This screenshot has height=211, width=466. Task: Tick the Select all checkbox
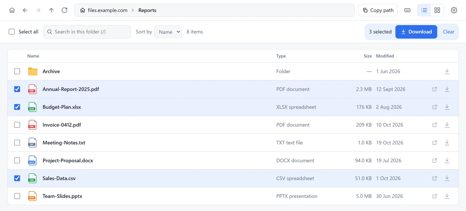(x=12, y=32)
